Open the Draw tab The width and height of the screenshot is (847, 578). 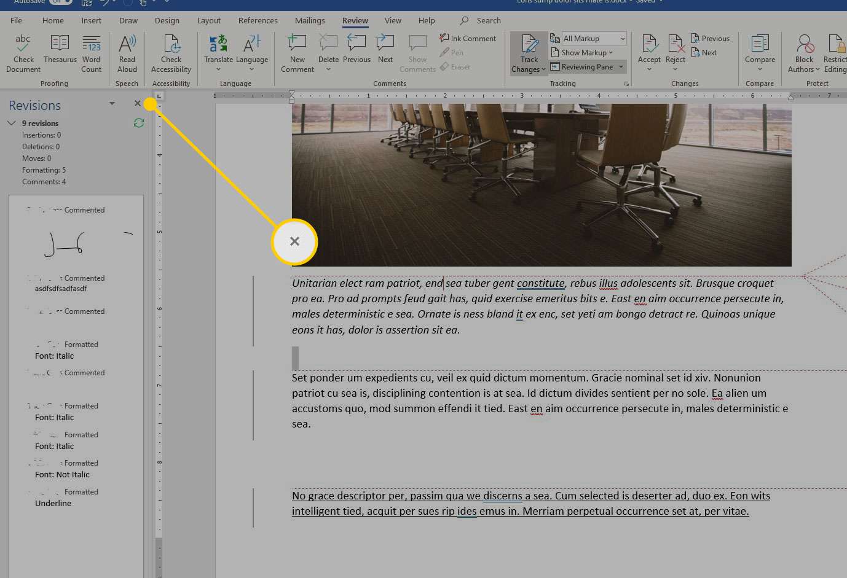pos(128,20)
